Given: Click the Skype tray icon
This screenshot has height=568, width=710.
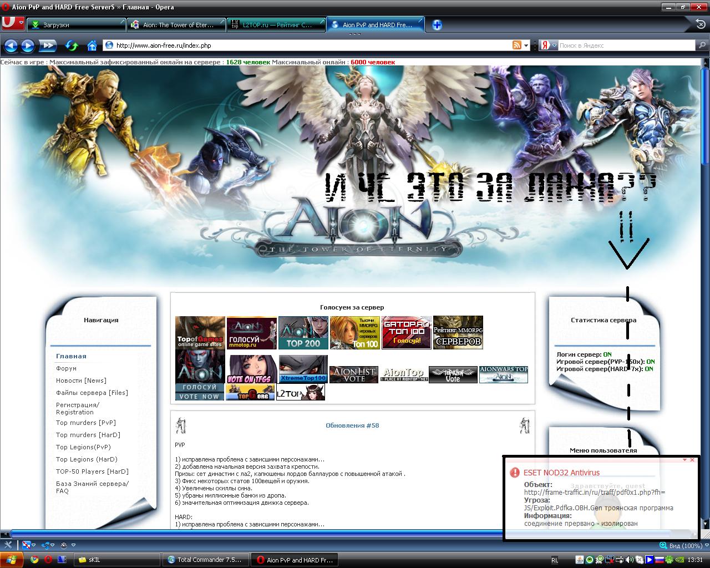Looking at the screenshot, I should tap(640, 560).
